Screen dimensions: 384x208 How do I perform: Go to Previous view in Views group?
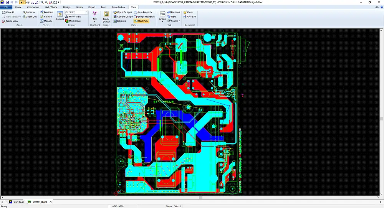pyautogui.click(x=46, y=12)
